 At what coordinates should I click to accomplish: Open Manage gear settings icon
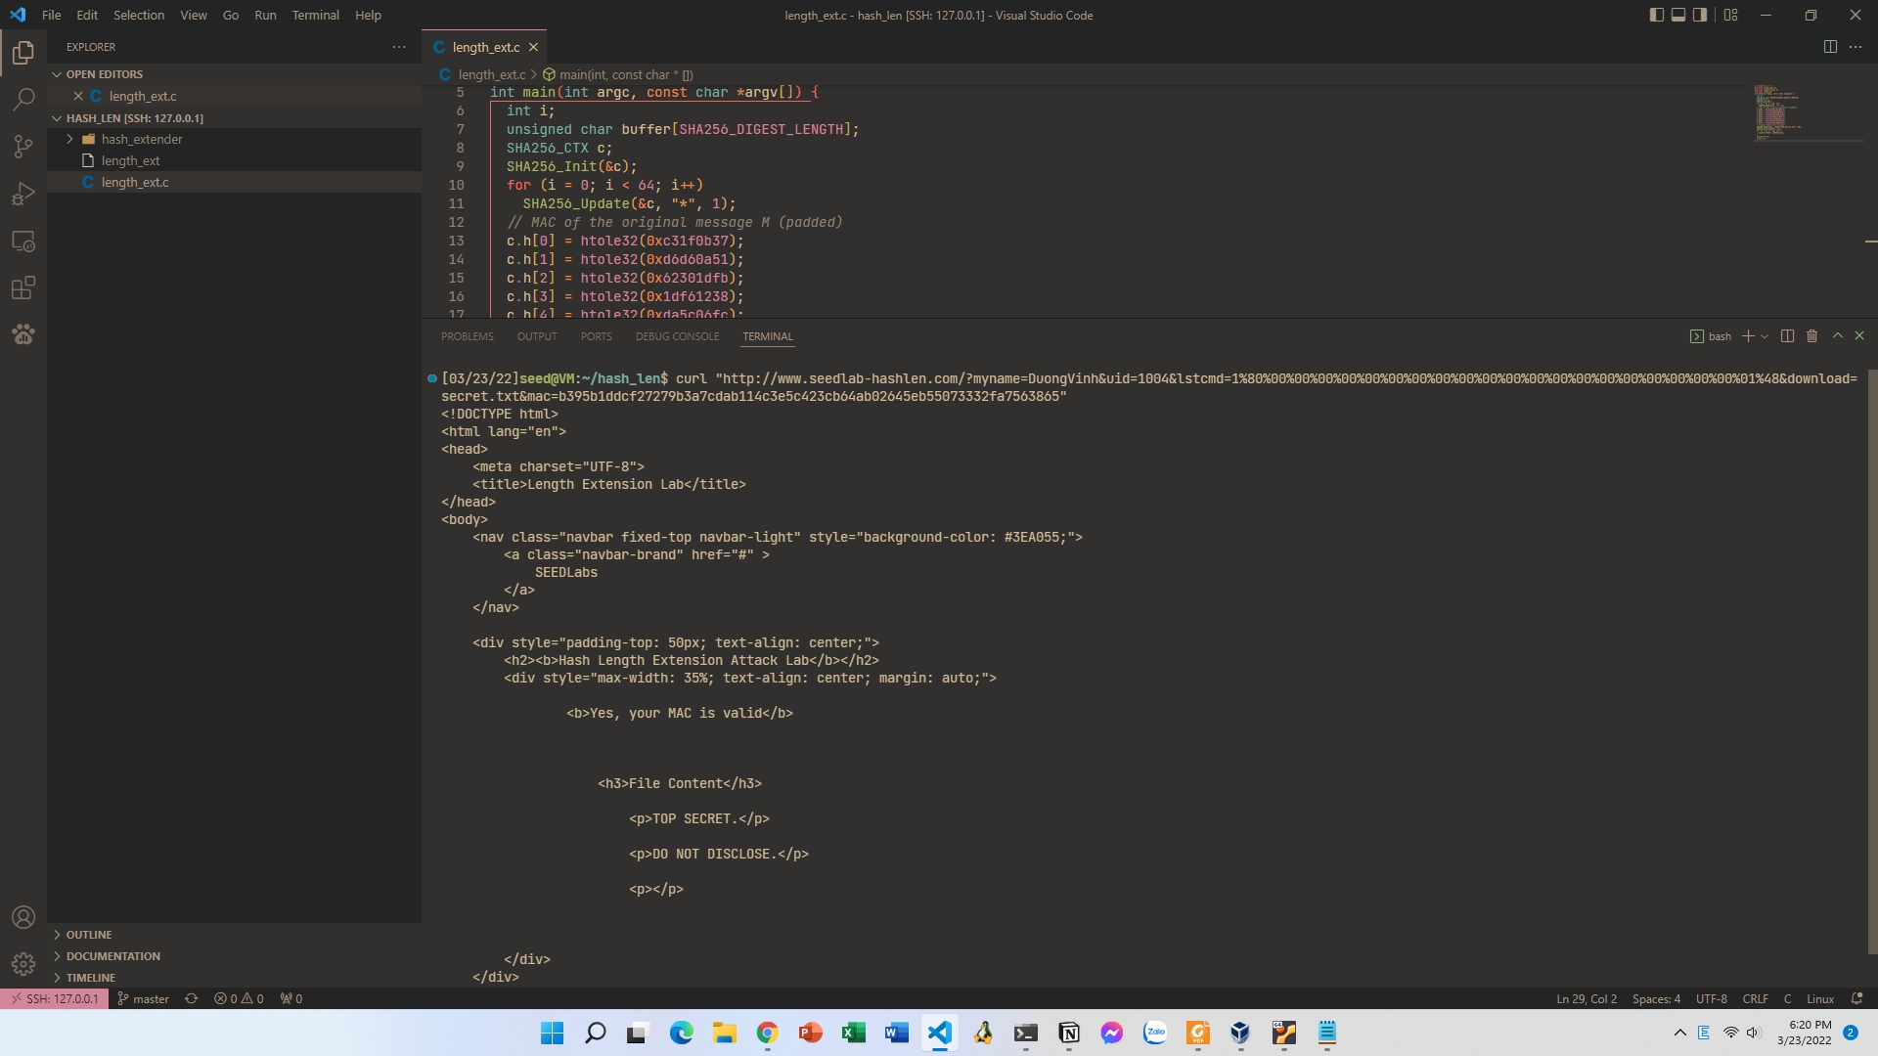(x=23, y=964)
